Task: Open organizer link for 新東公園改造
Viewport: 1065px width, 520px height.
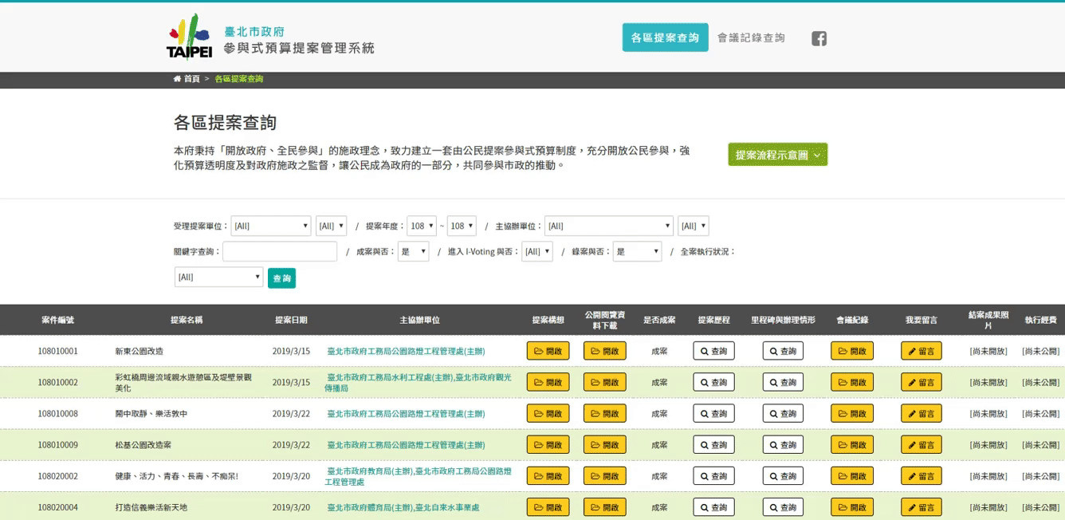Action: (x=406, y=351)
